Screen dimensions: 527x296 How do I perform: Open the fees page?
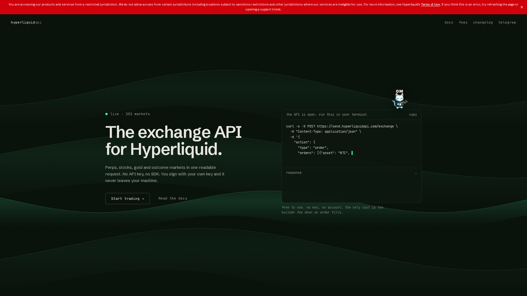(463, 22)
